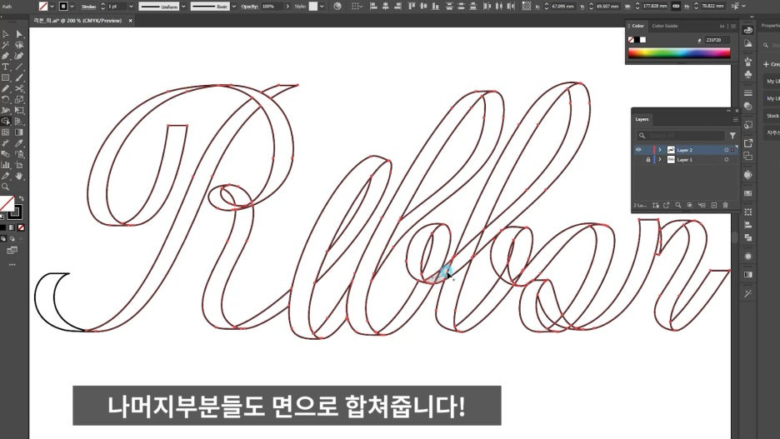
Task: Switch to Color Guide tab
Action: pyautogui.click(x=665, y=26)
